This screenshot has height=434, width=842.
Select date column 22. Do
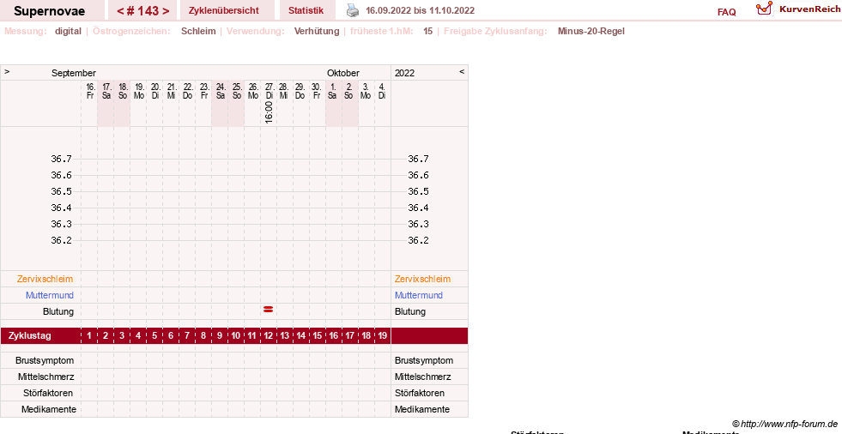(188, 91)
